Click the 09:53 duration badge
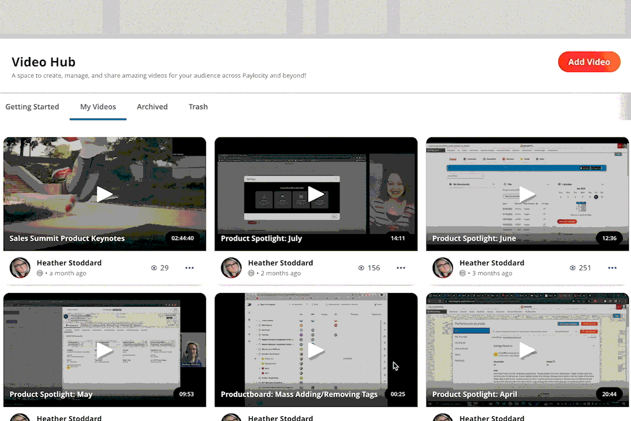The image size is (631, 421). tap(186, 394)
